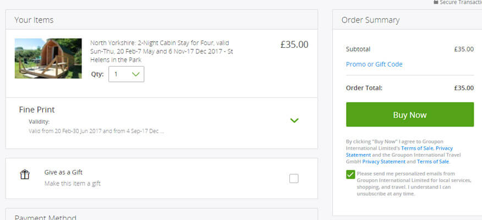The image size is (482, 220).
Task: Open the Qty dropdown
Action: (127, 74)
